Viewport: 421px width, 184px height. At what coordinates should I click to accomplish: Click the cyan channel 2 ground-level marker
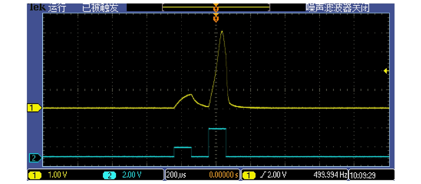tap(35, 158)
